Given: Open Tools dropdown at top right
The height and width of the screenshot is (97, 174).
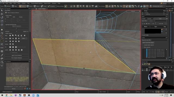Looking at the screenshot, I should click(x=163, y=3).
